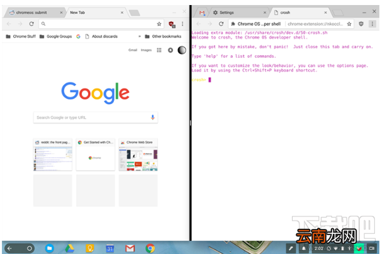
Task: Bookmark the crosh page with the star
Action: tap(349, 24)
